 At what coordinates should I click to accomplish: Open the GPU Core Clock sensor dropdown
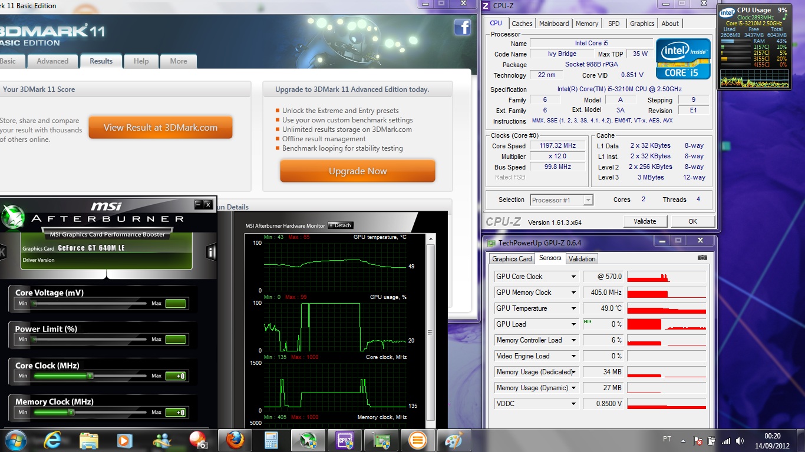tap(573, 277)
